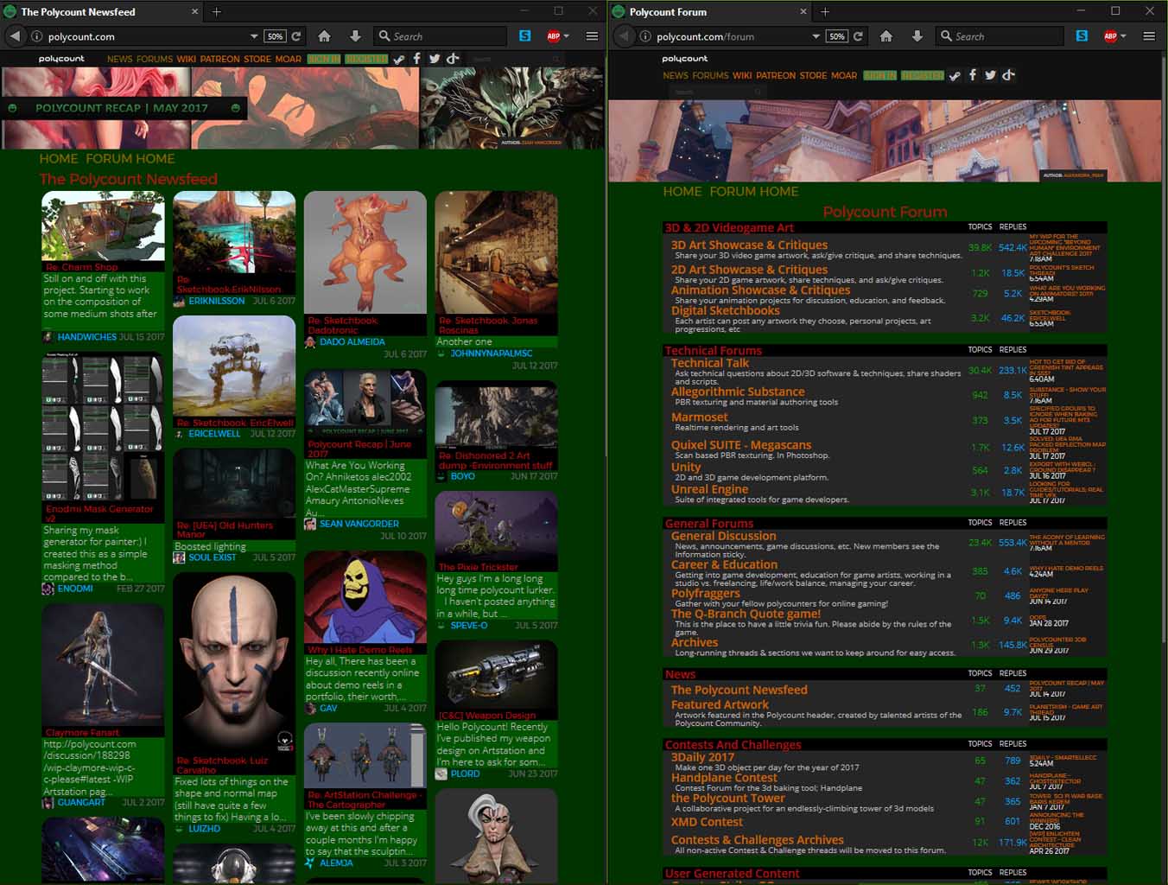
Task: Reload the Polycount Forum page
Action: click(858, 36)
